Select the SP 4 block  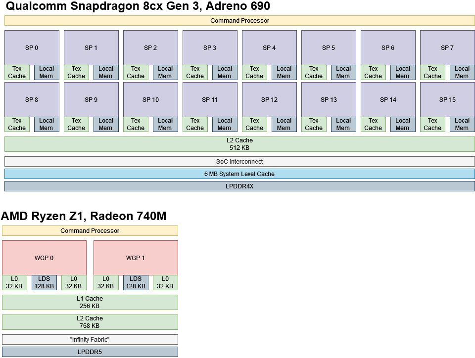click(269, 47)
